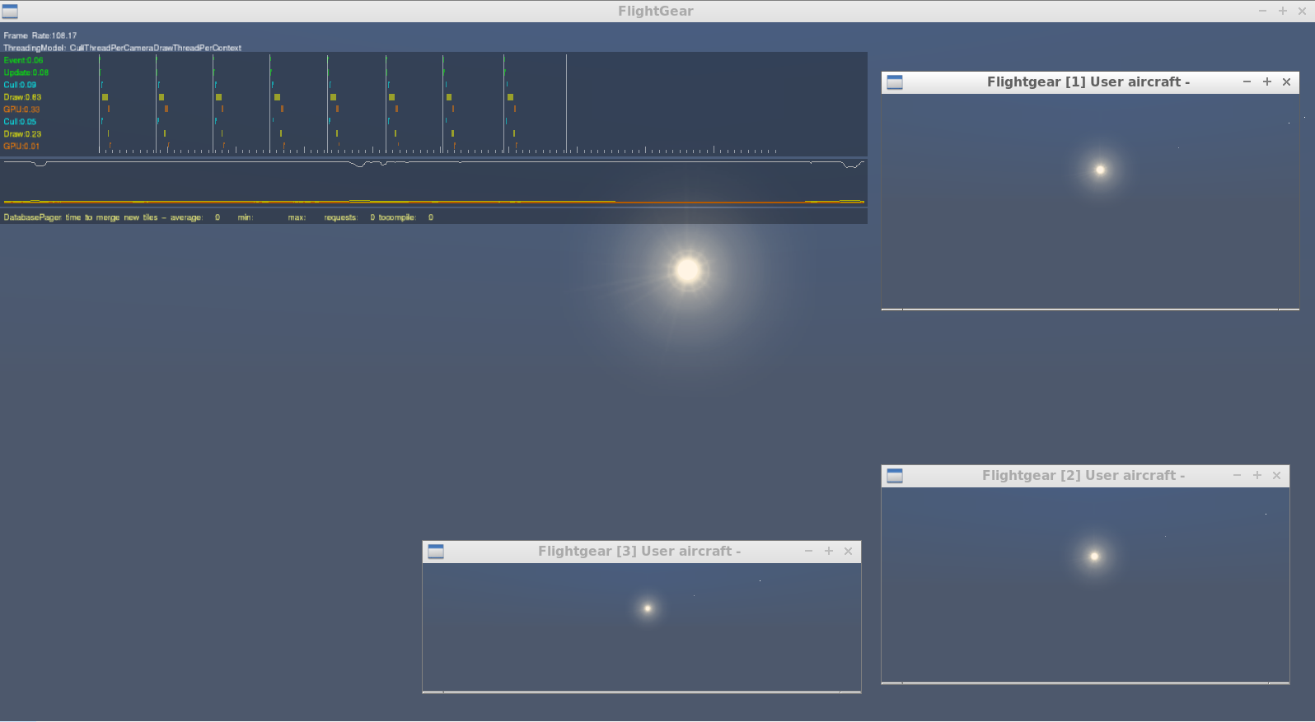Click the DatabasePager "max:" label
Viewport: 1315px width, 722px height.
pos(297,217)
